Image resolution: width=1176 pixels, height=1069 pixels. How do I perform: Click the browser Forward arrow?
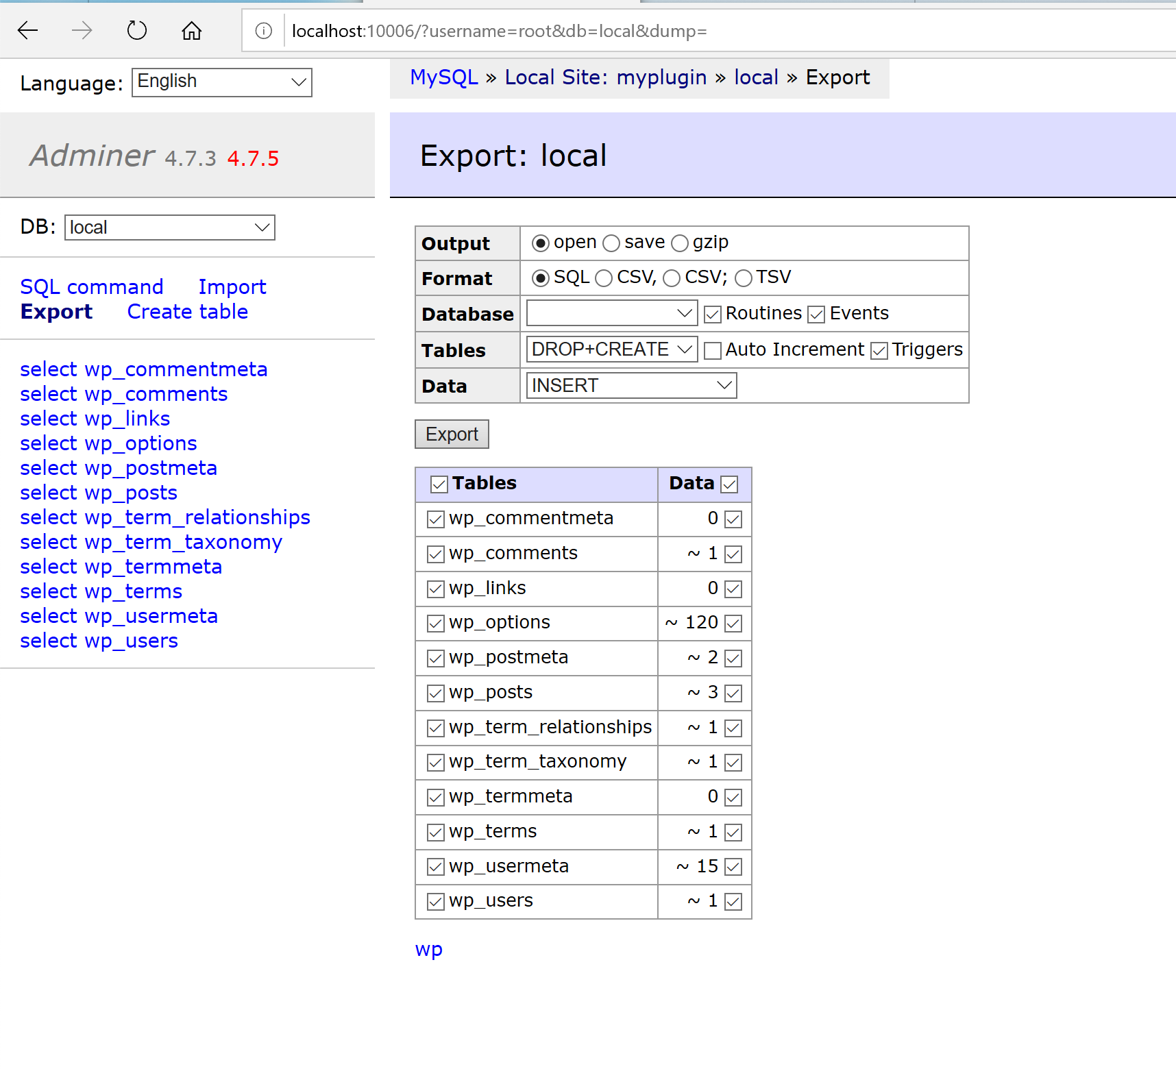(x=82, y=30)
